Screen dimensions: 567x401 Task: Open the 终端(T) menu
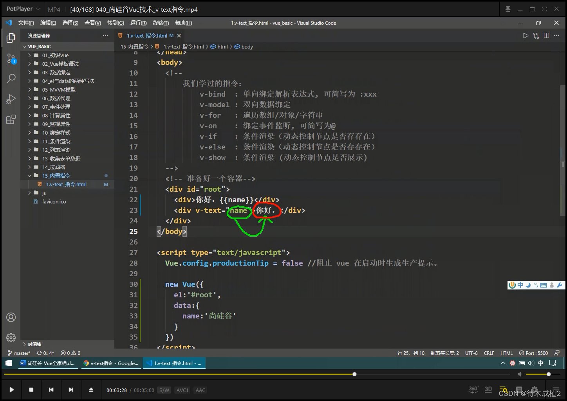161,23
